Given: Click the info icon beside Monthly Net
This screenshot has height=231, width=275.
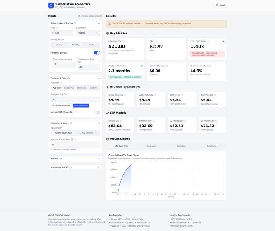Looking at the screenshot, I should point(215,95).
